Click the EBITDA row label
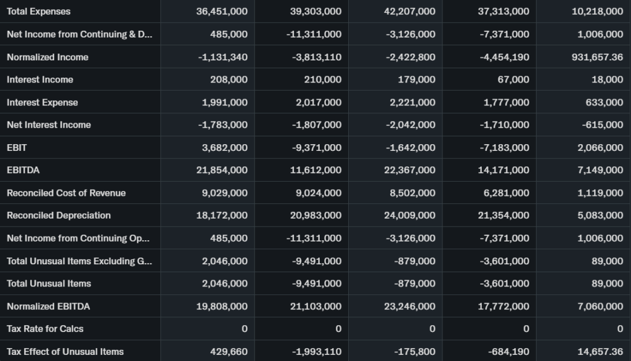The image size is (631, 361). click(x=23, y=170)
